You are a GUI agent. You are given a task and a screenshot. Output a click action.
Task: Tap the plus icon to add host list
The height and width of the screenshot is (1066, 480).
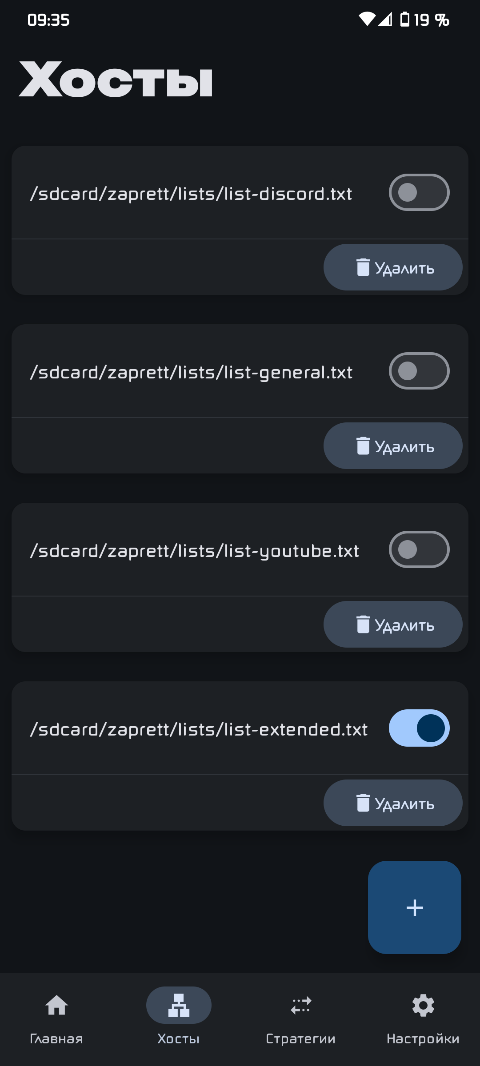pos(415,907)
